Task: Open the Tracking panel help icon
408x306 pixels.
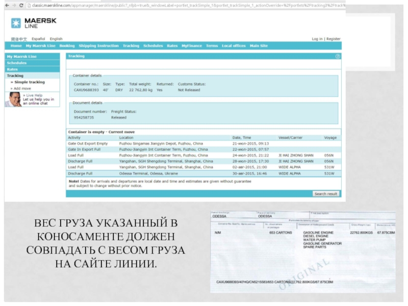Action: (338, 56)
